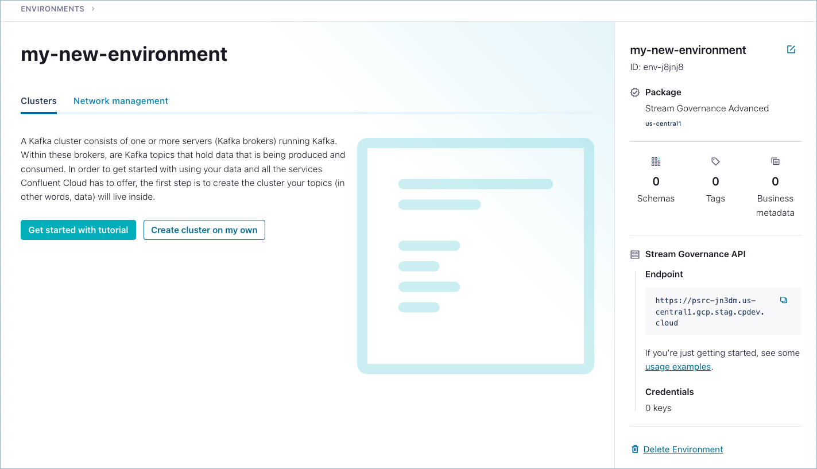This screenshot has height=469, width=817.
Task: Select the Tags label icon
Action: 715,161
